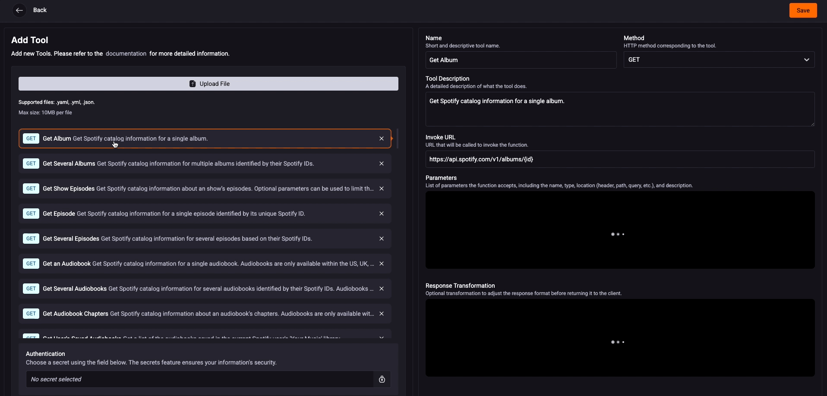Click the tool list vertical scrollbar

point(397,139)
